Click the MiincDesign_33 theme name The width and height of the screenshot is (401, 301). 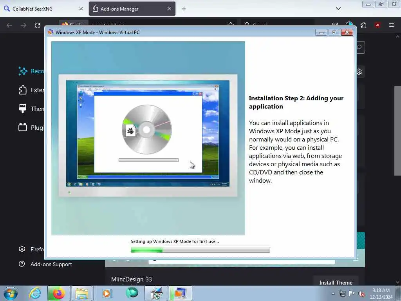132,279
